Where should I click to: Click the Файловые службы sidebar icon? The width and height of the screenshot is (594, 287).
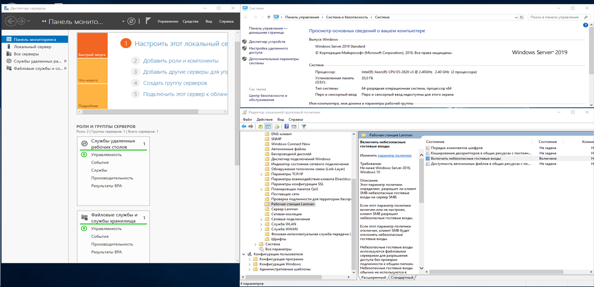point(9,68)
